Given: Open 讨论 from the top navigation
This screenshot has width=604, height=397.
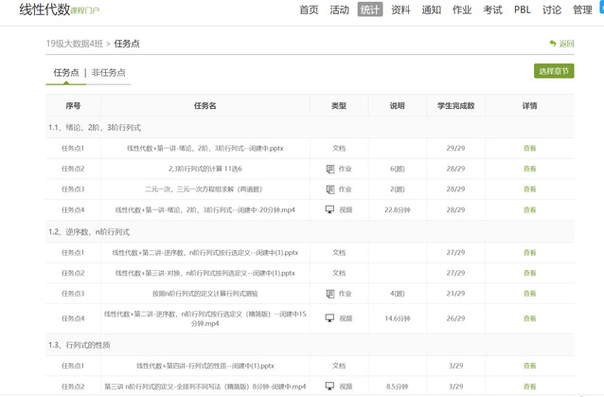Looking at the screenshot, I should pyautogui.click(x=551, y=10).
